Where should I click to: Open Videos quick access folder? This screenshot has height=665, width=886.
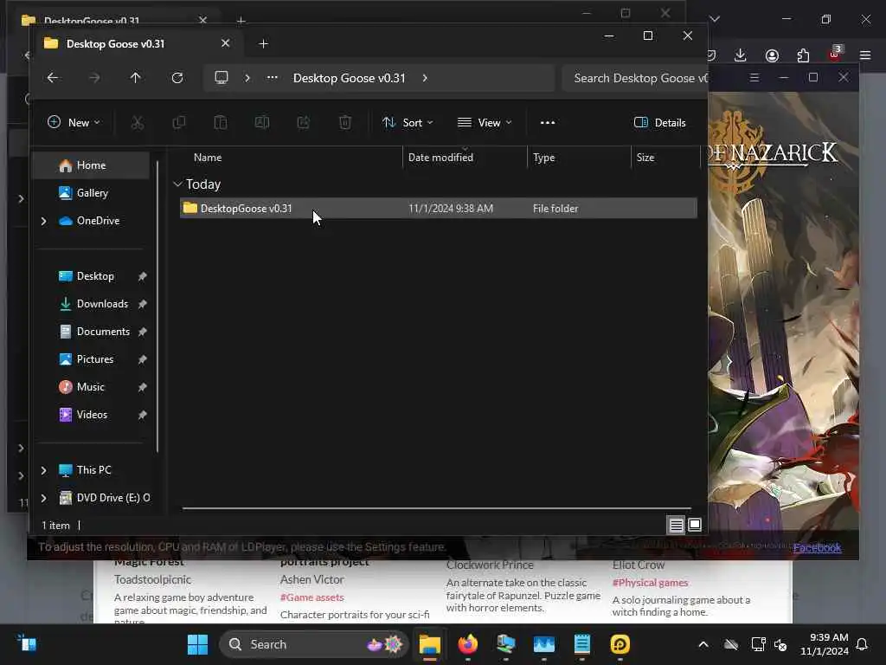click(92, 415)
